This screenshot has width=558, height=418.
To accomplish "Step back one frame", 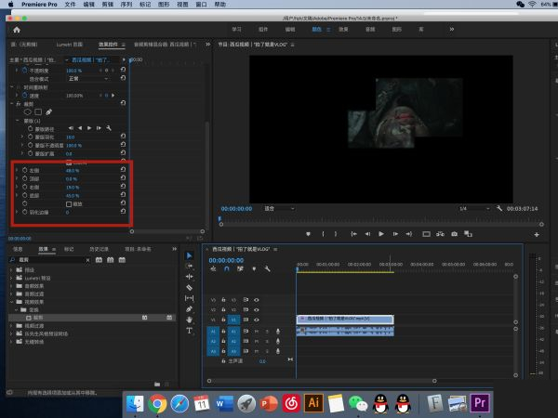I will click(367, 234).
